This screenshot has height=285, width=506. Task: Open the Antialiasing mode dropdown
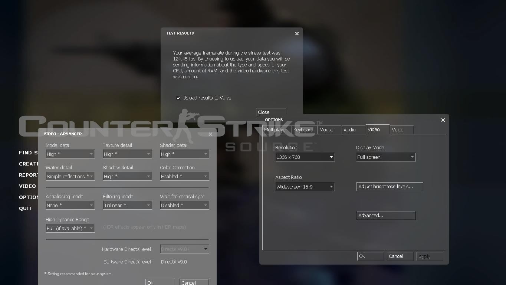tap(70, 205)
